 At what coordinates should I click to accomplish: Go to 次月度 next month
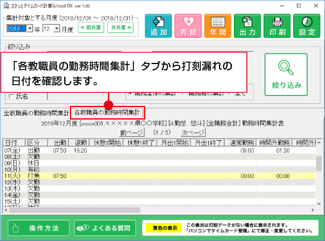(120, 27)
